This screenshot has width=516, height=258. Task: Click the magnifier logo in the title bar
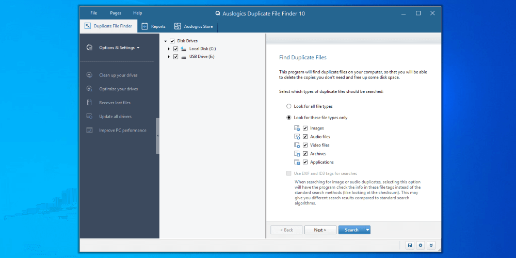(218, 13)
